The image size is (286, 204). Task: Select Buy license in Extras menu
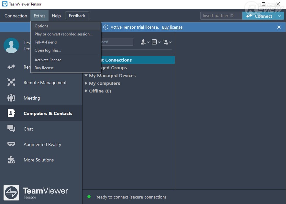coord(66,68)
